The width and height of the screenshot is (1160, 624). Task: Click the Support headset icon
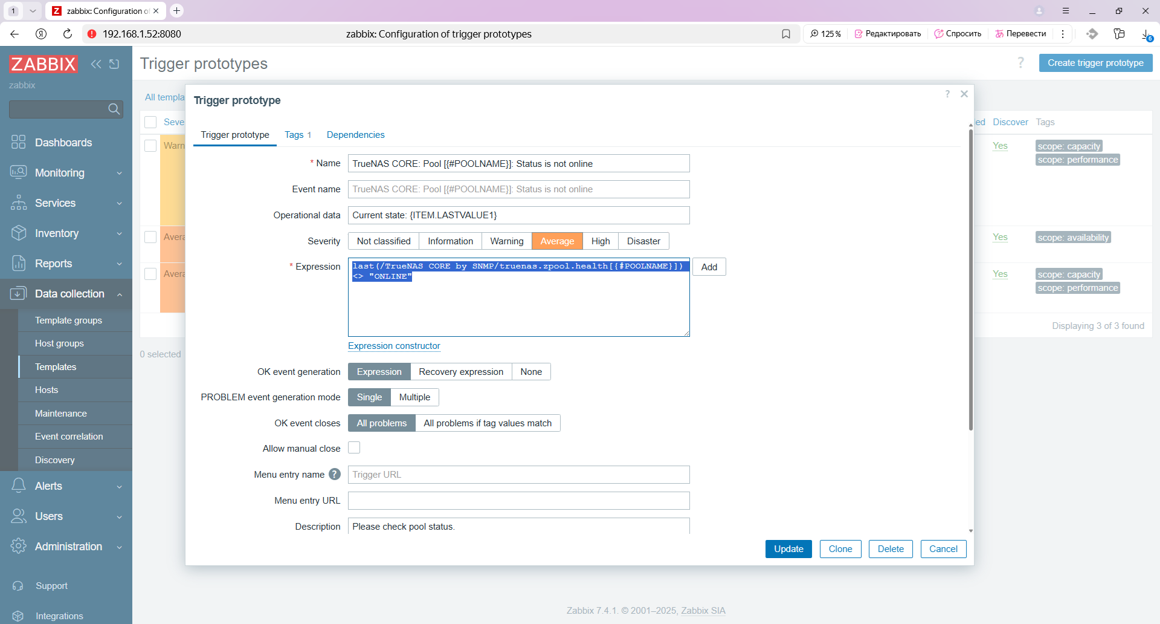(x=18, y=586)
